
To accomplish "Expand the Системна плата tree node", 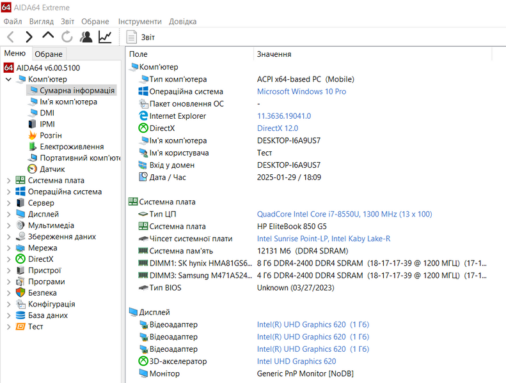I will click(x=9, y=181).
